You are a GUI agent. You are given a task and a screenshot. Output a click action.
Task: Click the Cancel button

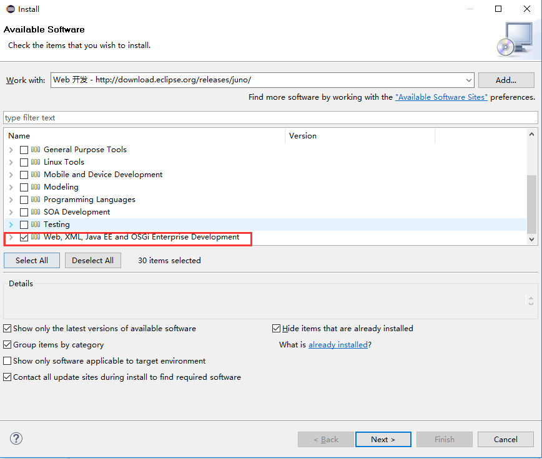click(x=505, y=439)
